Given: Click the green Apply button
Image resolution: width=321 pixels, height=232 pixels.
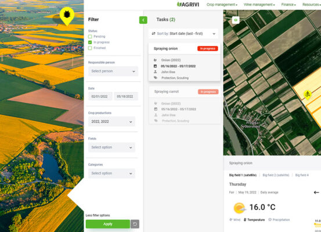Looking at the screenshot, I should tap(108, 224).
